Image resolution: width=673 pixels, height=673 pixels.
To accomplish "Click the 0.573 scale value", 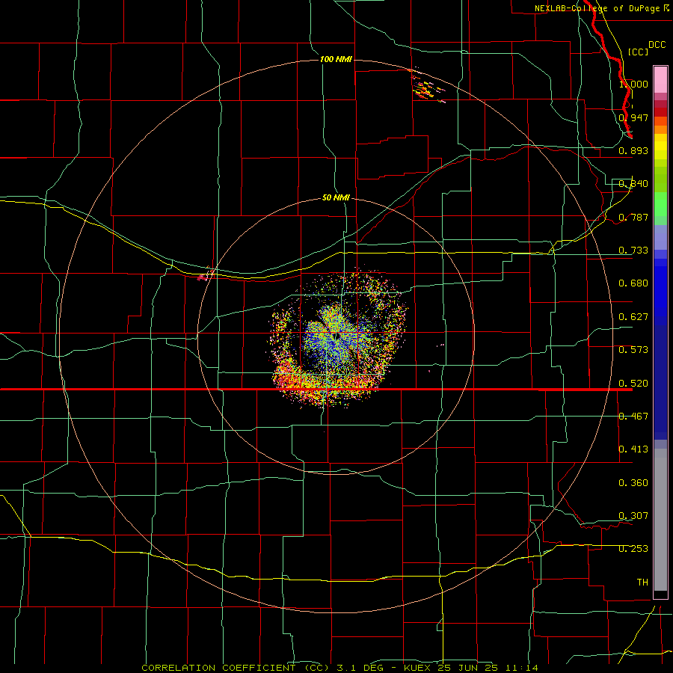I will tap(633, 350).
